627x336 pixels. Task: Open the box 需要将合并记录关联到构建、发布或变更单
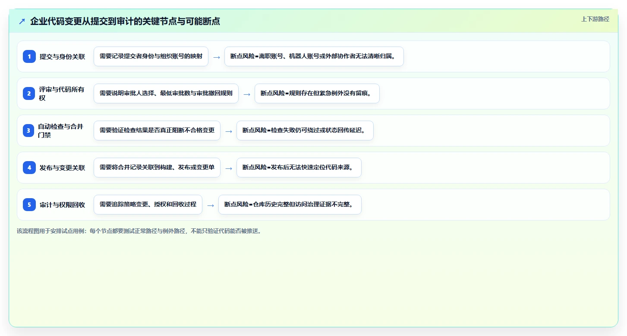157,168
